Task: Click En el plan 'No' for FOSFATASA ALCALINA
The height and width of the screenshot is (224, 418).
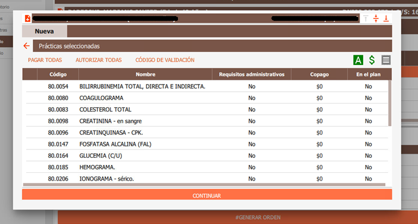Action: (x=368, y=144)
